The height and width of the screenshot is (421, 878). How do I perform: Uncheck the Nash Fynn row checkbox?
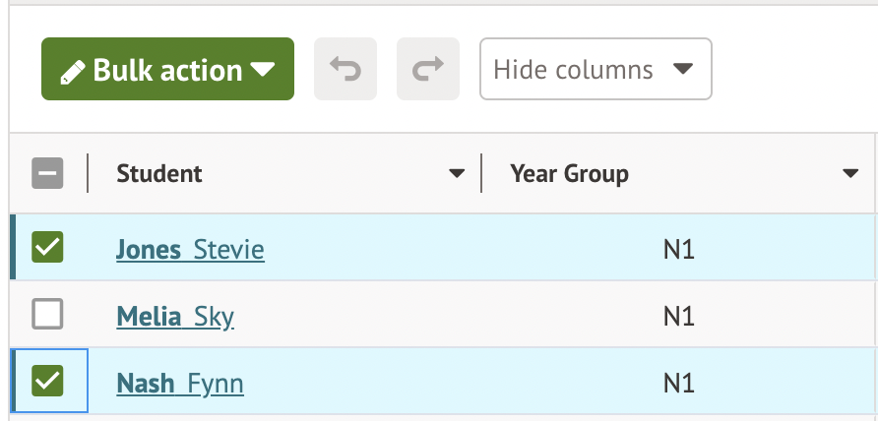coord(47,381)
